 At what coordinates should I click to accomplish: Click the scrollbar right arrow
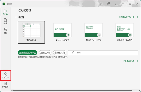(x=139, y=90)
